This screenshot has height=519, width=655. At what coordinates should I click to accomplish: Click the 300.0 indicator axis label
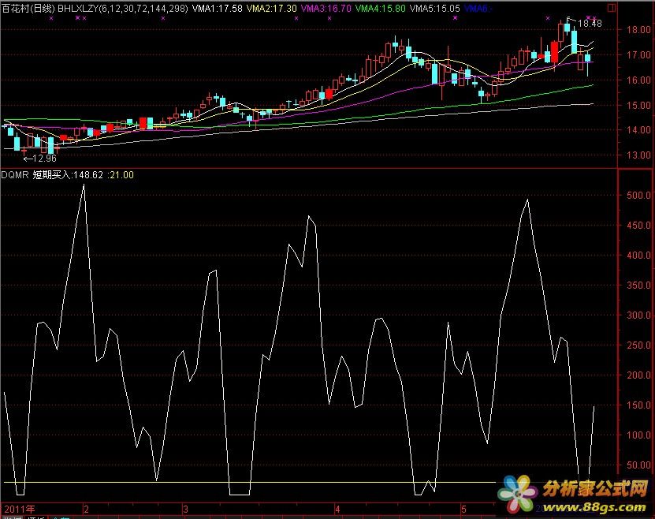(638, 315)
